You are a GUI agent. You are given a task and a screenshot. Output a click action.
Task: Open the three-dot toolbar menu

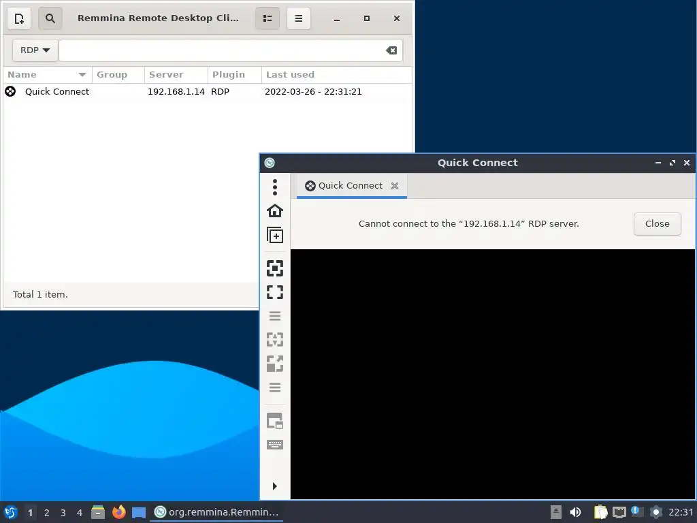[275, 187]
